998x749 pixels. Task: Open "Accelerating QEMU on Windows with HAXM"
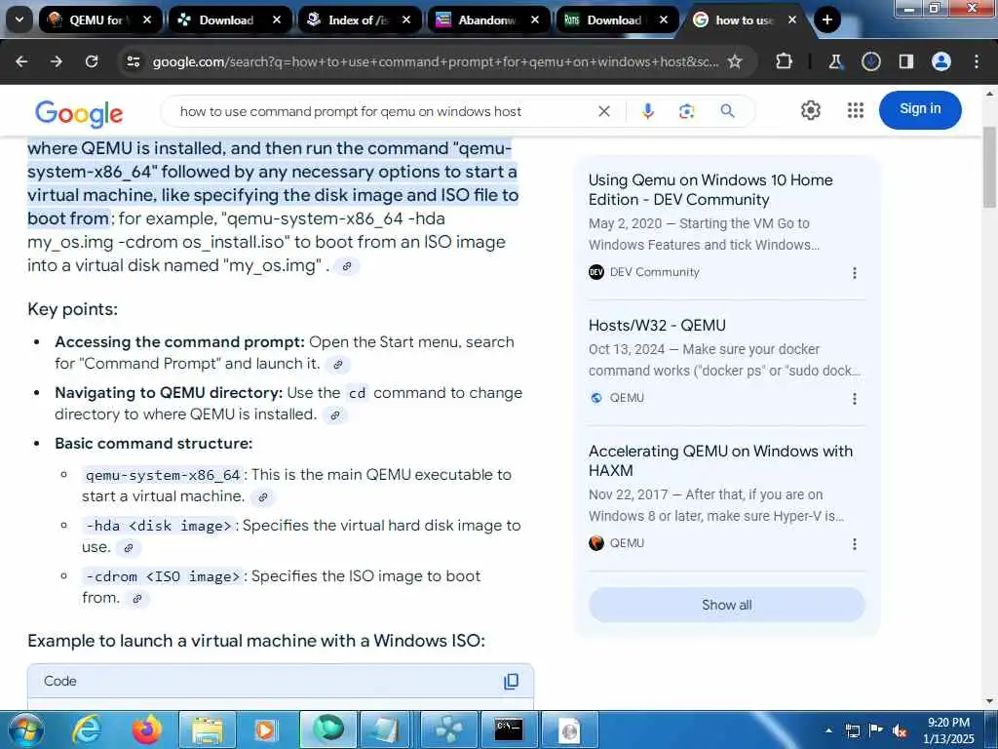pos(720,460)
